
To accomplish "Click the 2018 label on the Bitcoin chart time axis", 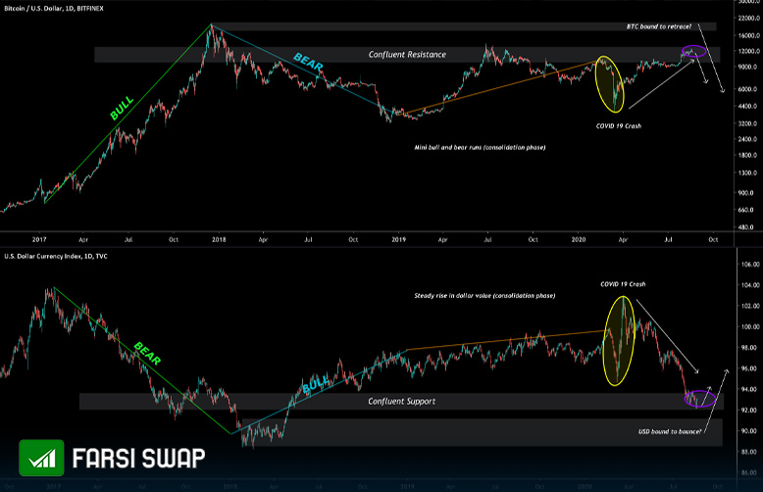I will pyautogui.click(x=219, y=239).
